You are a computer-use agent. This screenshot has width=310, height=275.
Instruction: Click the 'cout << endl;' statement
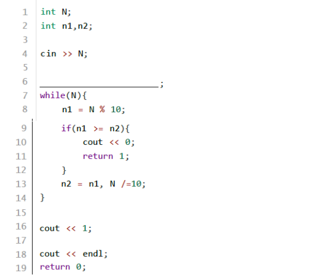click(x=74, y=254)
